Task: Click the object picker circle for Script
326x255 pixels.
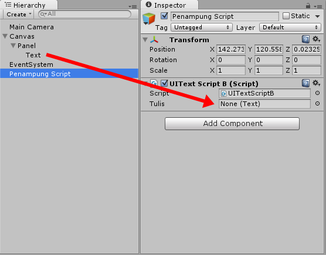Action: coord(317,93)
